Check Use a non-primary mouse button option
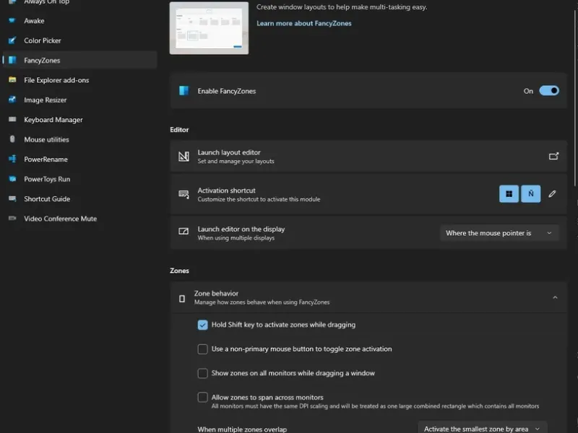Image resolution: width=578 pixels, height=433 pixels. point(202,349)
